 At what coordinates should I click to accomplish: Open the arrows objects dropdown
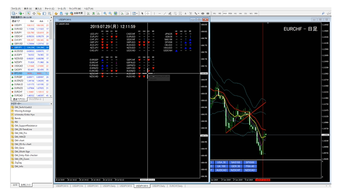tap(196, 14)
